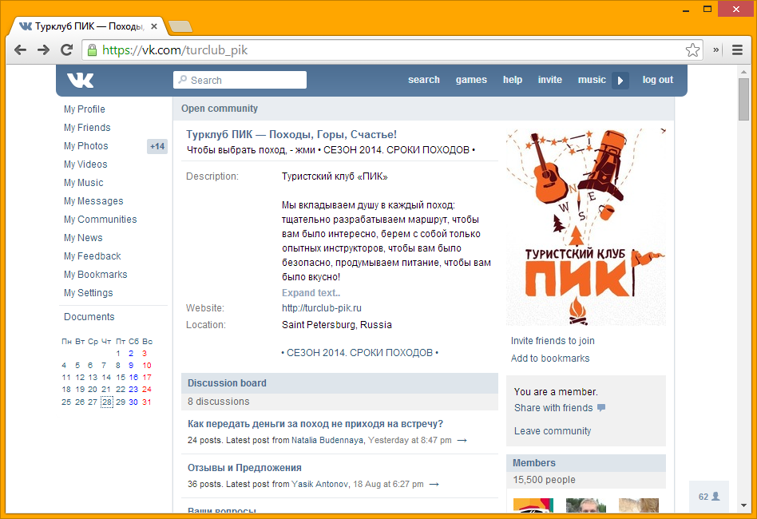Select day 16 in calendar

(133, 377)
